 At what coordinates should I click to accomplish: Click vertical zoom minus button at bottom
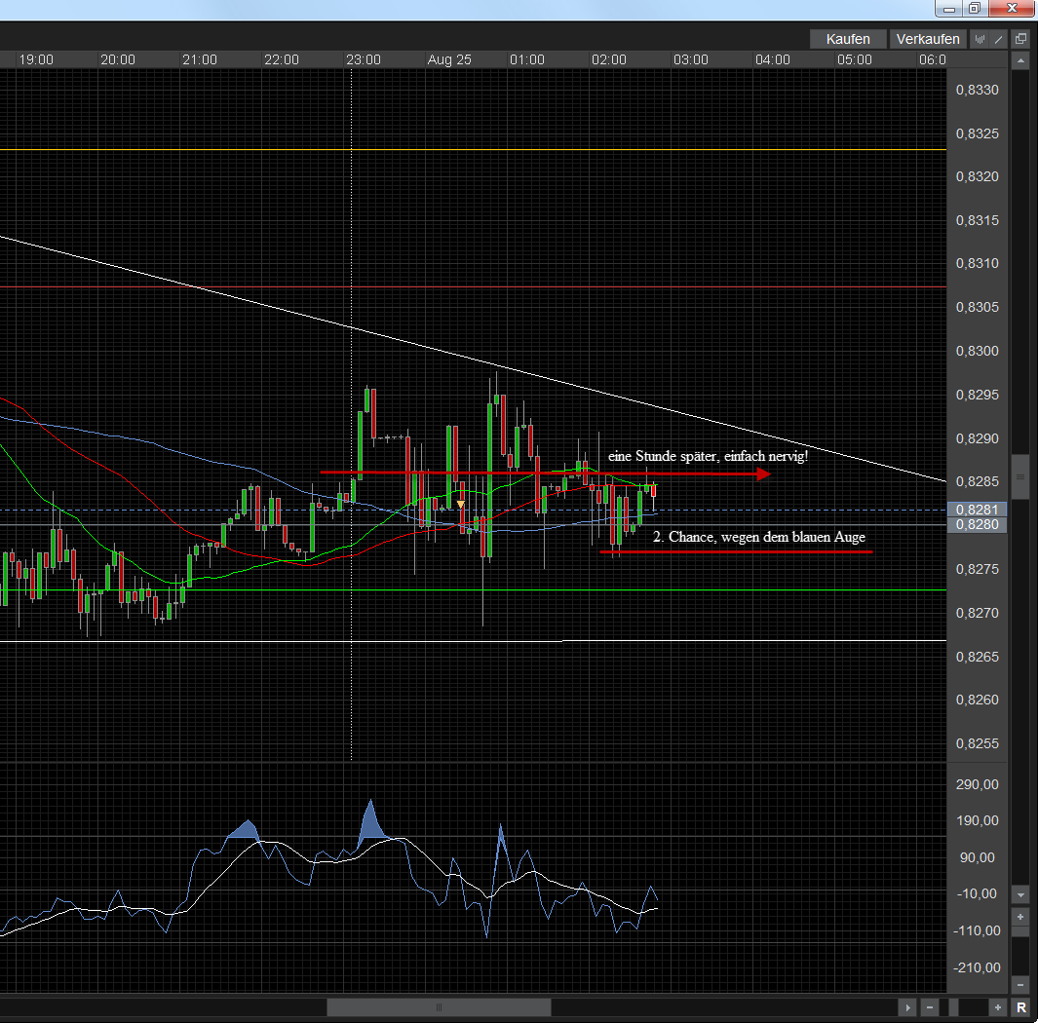coord(1020,984)
